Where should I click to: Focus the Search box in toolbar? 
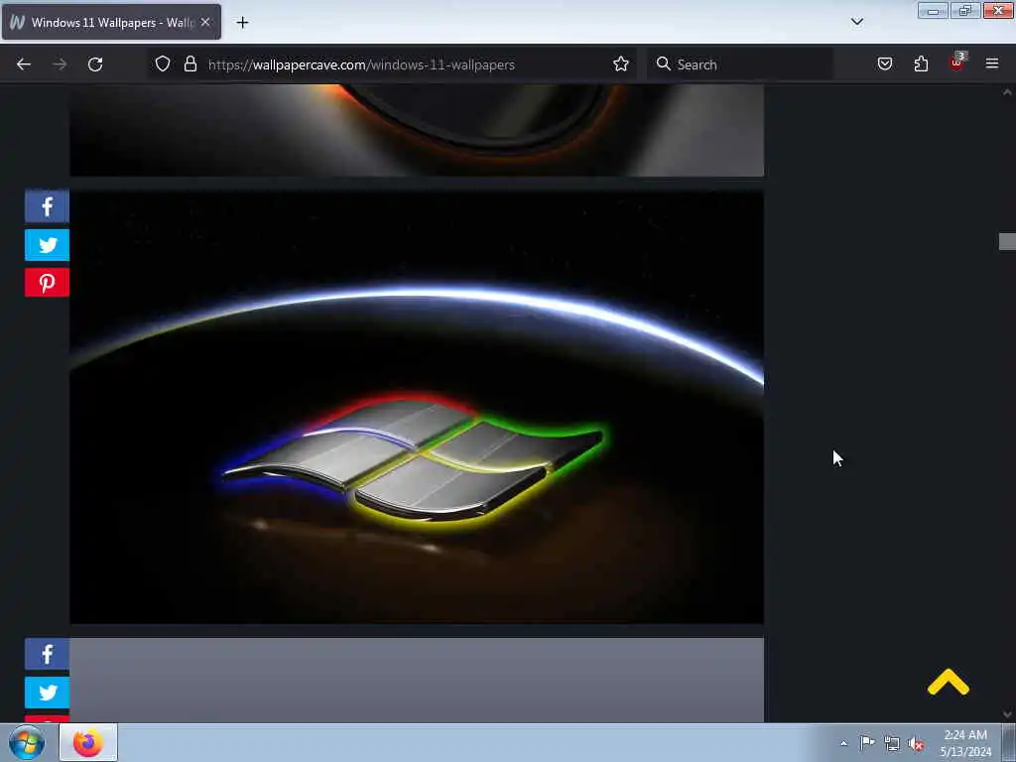[740, 64]
